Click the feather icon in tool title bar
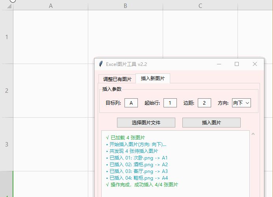 click(101, 64)
